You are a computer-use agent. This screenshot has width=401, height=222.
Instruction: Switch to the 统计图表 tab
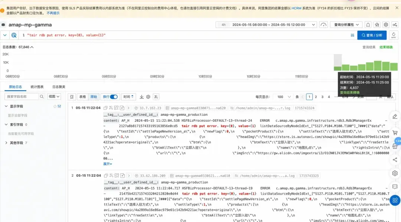[x=37, y=87]
